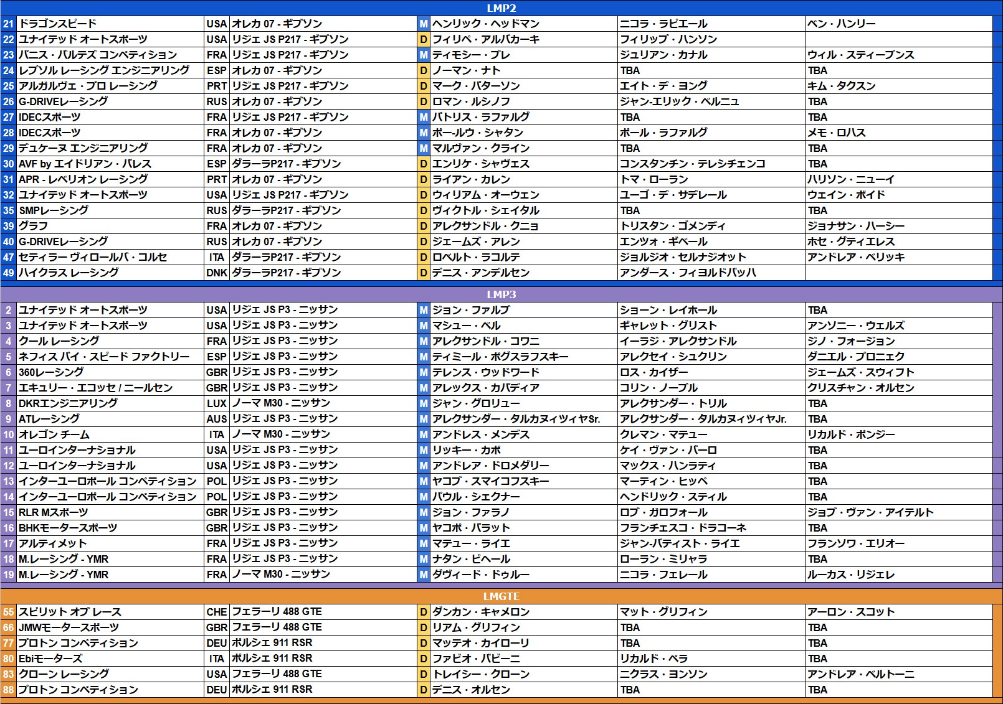
Task: Click driver アレクサンダー・タルカヌィツィヤJr.
Action: point(703,419)
